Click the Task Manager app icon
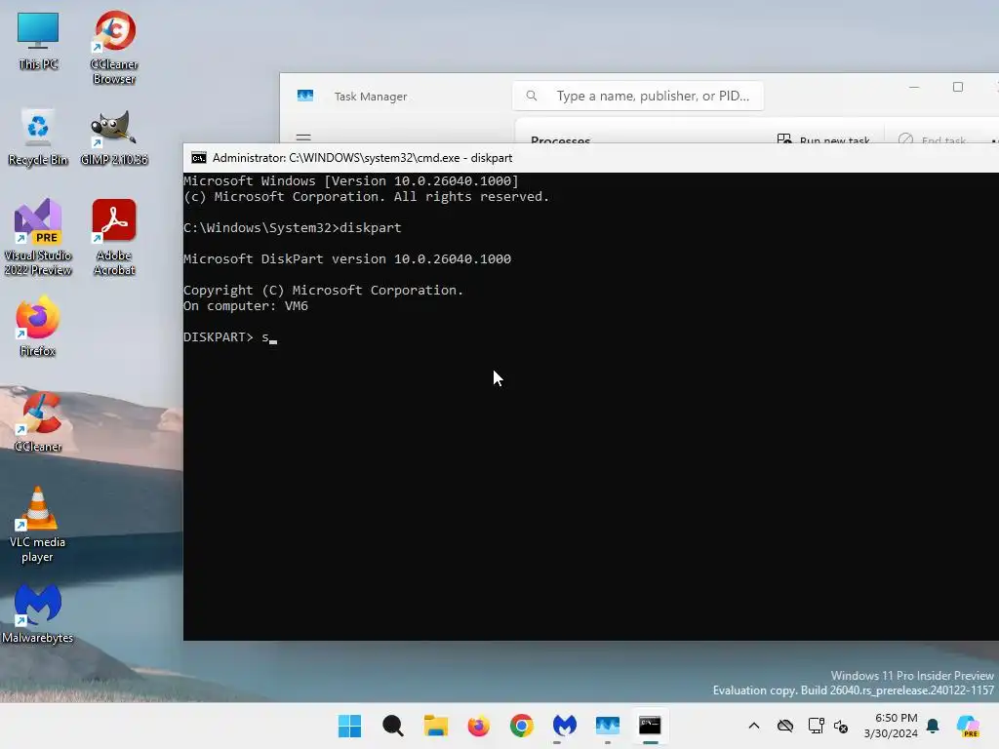This screenshot has height=749, width=999. point(305,96)
